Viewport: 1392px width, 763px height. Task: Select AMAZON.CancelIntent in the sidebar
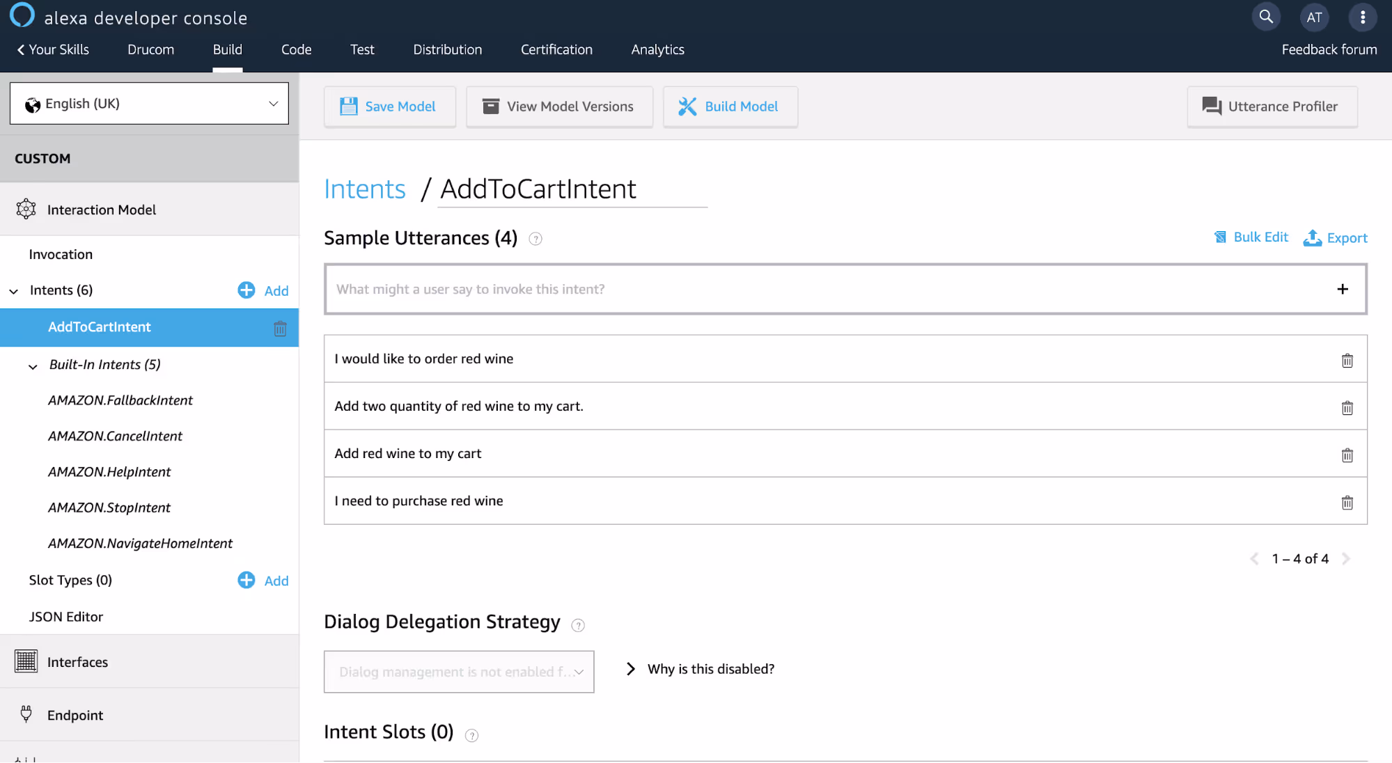(115, 436)
